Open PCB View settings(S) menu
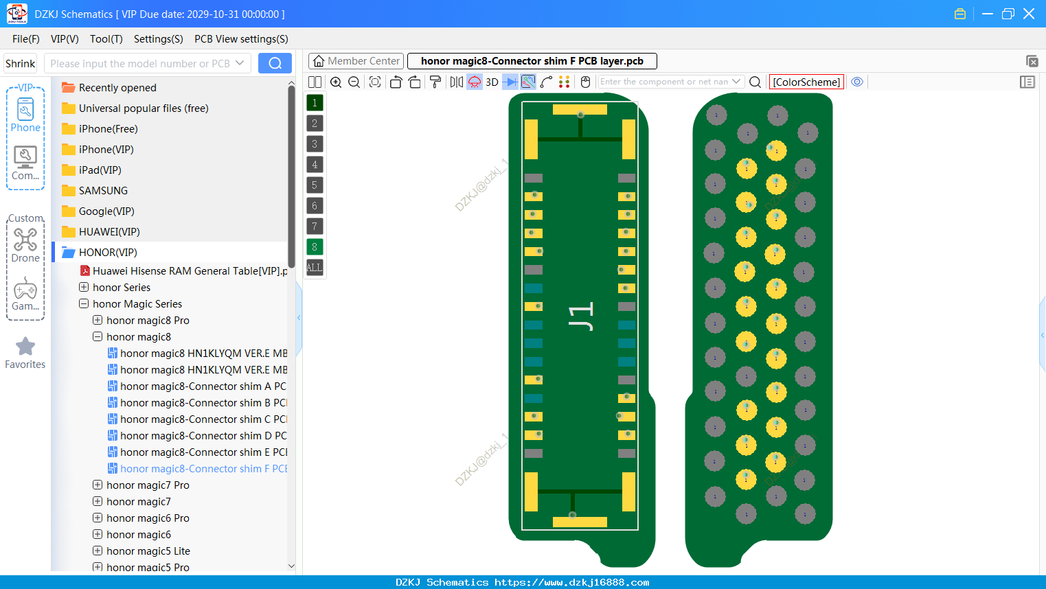Screen dimensions: 1046x589 tap(241, 39)
